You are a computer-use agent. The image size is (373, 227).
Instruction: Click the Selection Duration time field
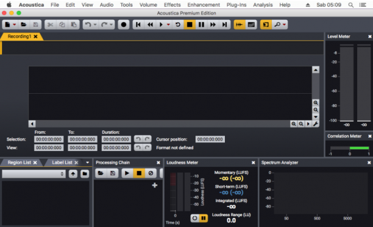pos(116,139)
